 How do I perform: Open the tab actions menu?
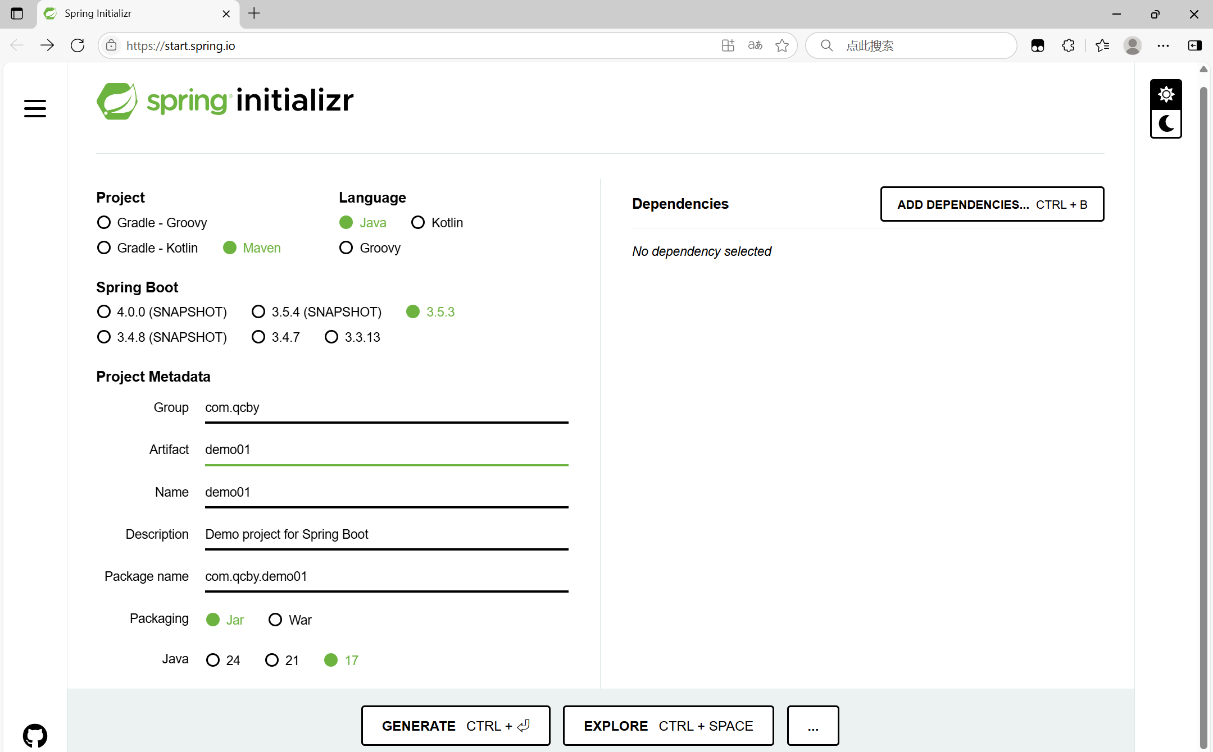pyautogui.click(x=17, y=13)
